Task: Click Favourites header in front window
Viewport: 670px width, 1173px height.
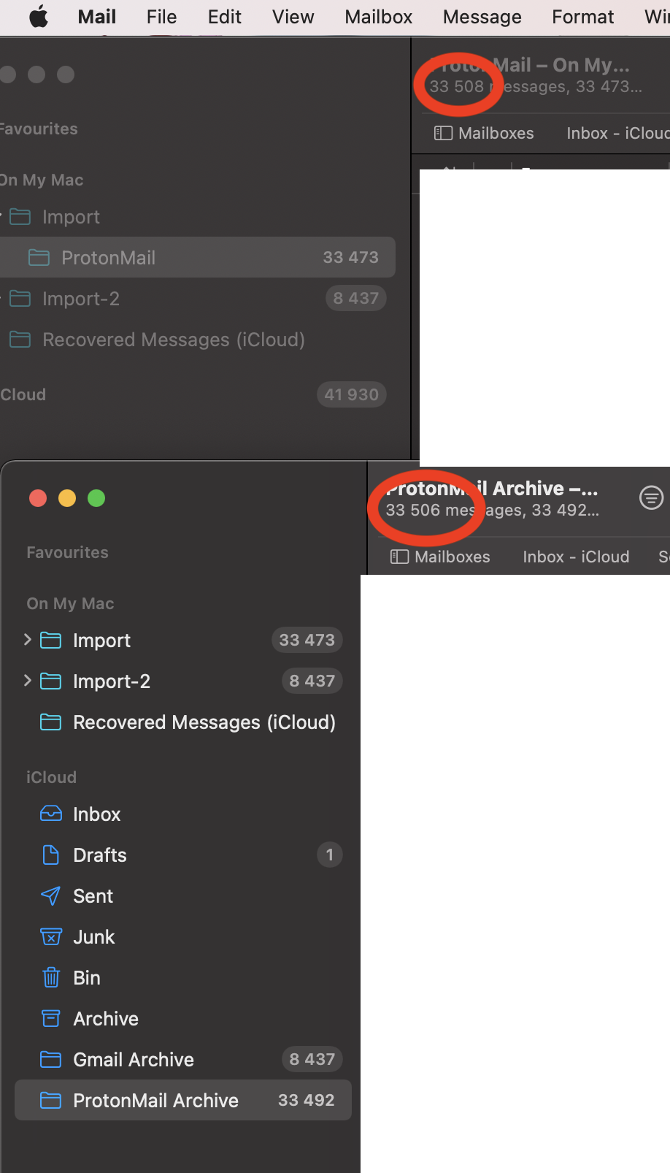Action: click(67, 552)
